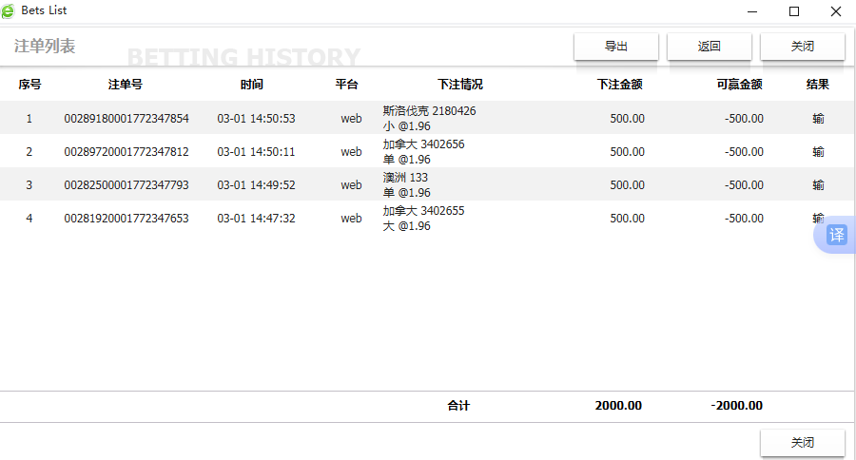Image resolution: width=856 pixels, height=460 pixels.
Task: Minimize the Bets List window
Action: [751, 11]
